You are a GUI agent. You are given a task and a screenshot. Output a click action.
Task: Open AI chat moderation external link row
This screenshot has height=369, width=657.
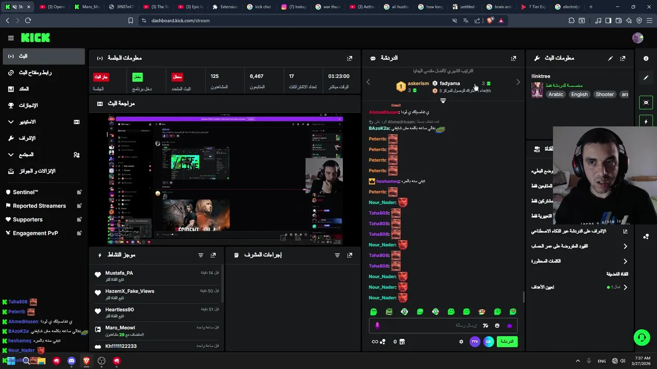pyautogui.click(x=579, y=232)
